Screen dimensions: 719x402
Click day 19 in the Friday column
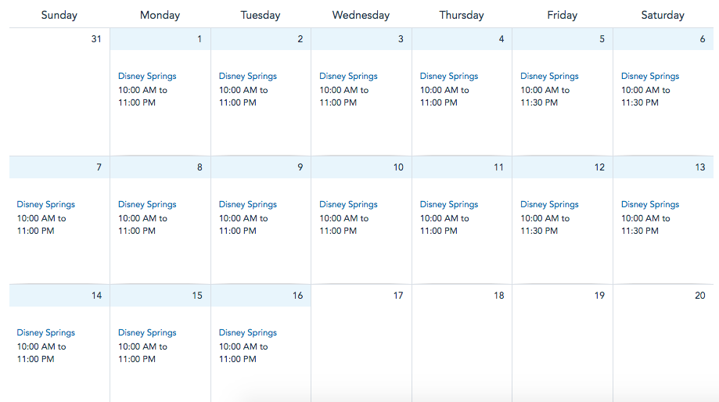599,296
